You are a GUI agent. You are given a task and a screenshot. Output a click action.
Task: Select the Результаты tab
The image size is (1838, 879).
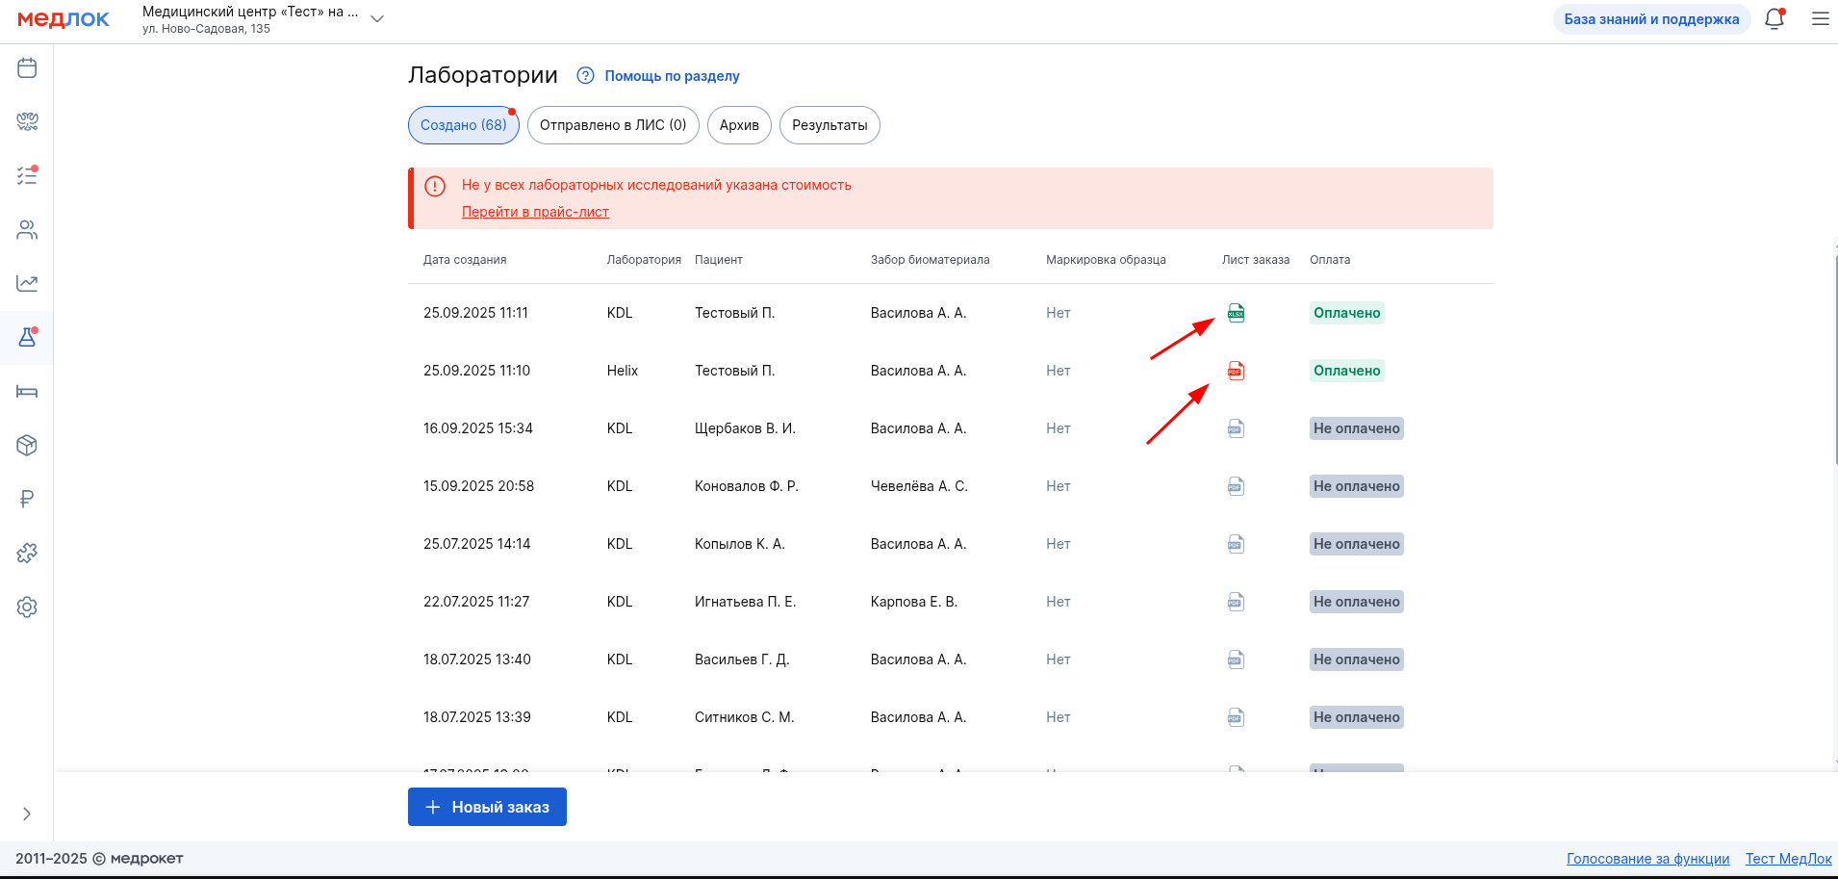pyautogui.click(x=829, y=125)
